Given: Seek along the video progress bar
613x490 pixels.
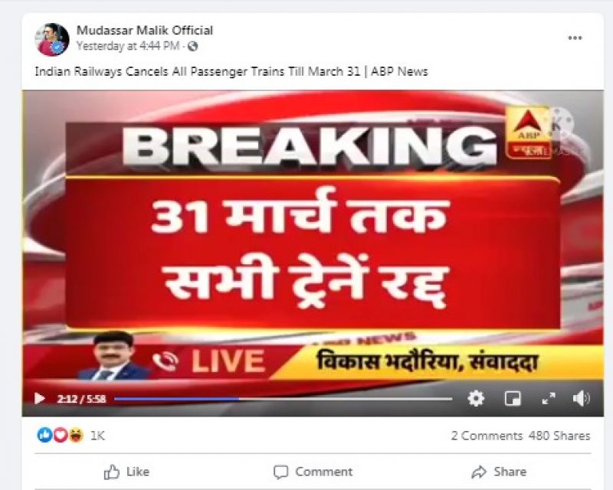Looking at the screenshot, I should coord(283,399).
